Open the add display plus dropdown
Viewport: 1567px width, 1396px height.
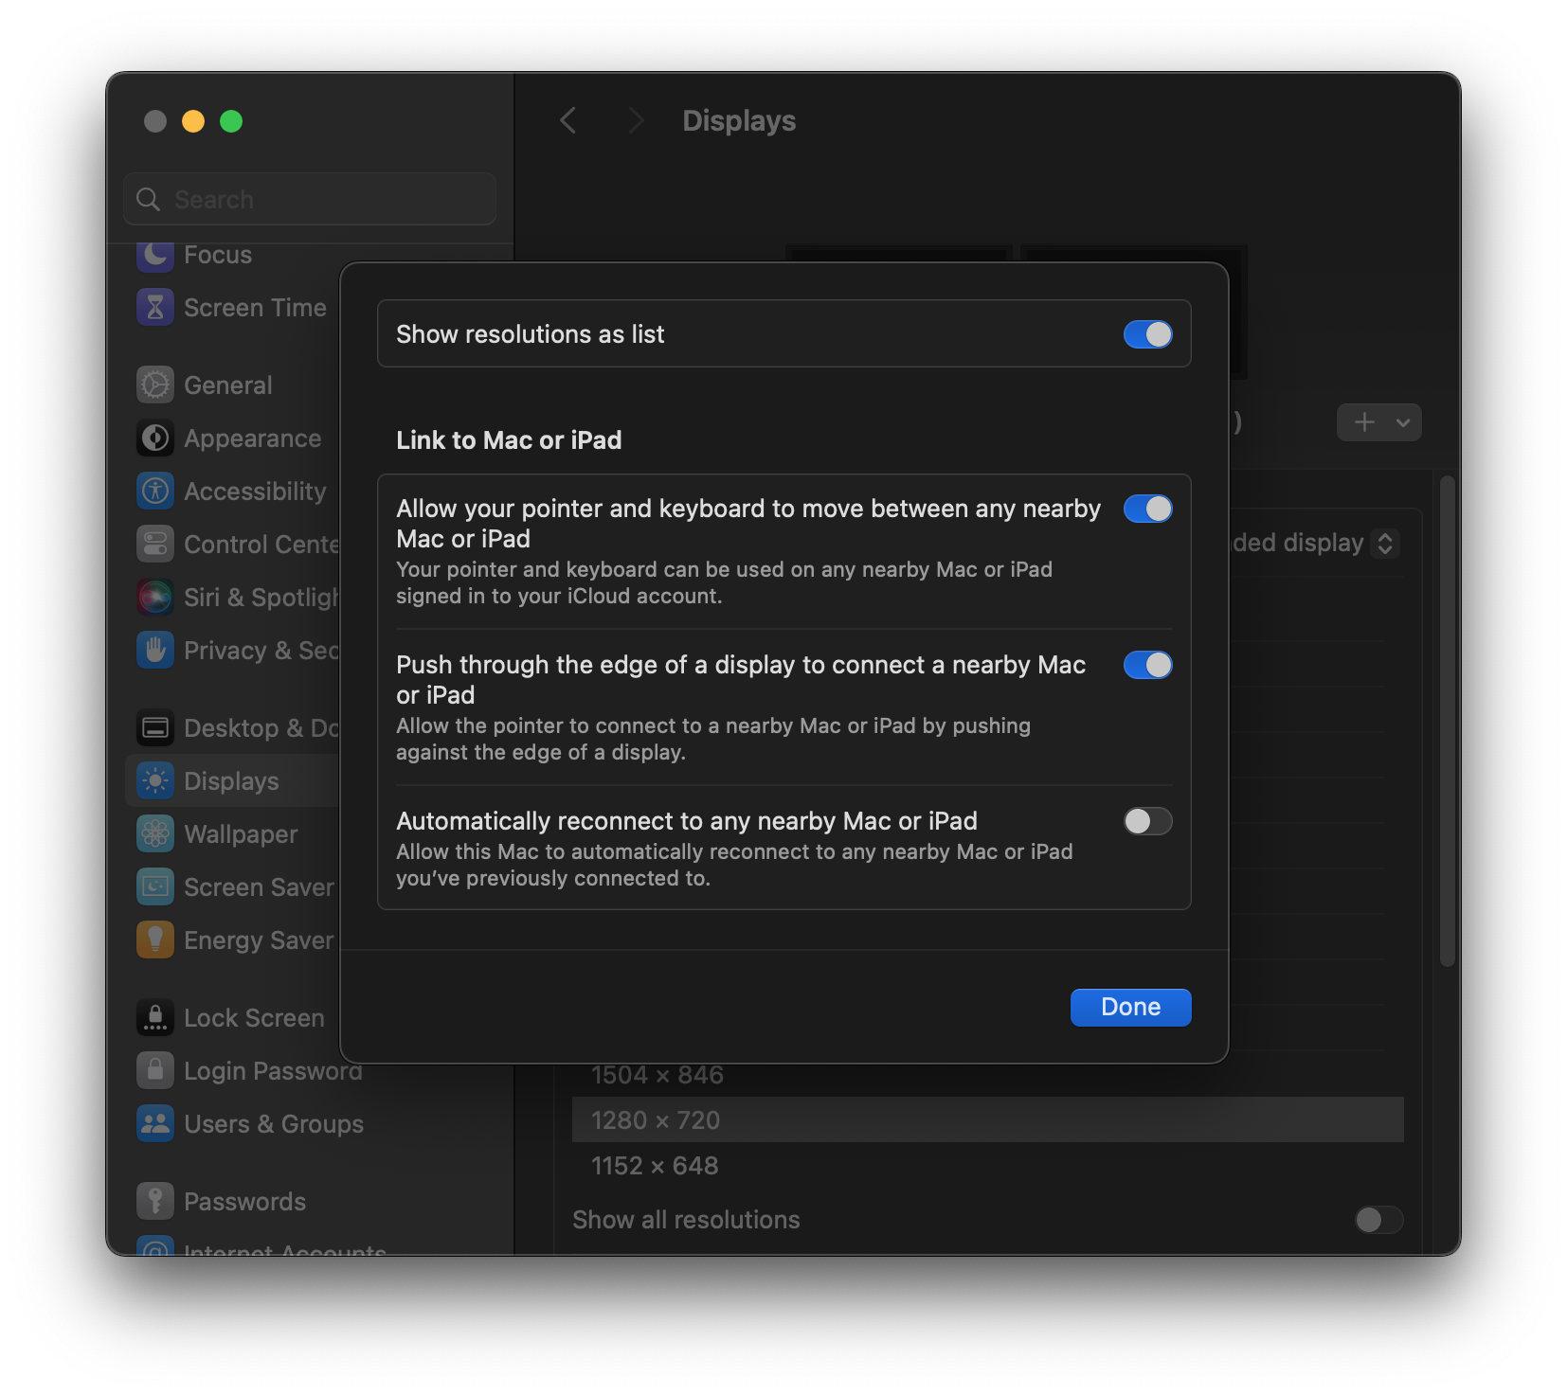pyautogui.click(x=1379, y=422)
